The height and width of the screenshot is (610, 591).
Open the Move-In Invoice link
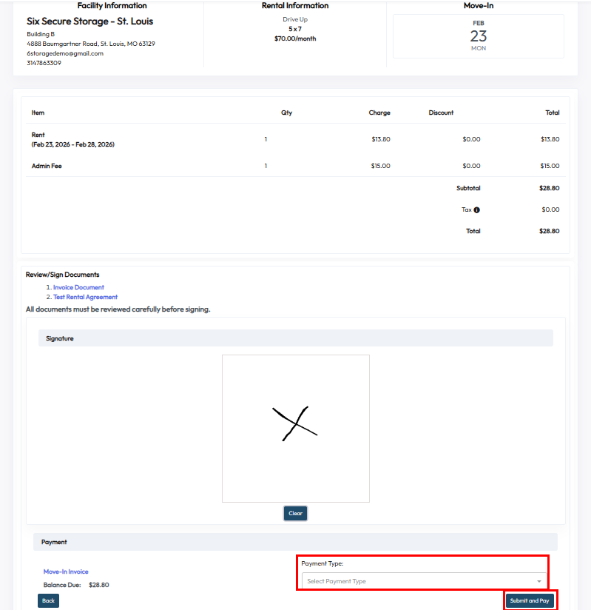66,572
